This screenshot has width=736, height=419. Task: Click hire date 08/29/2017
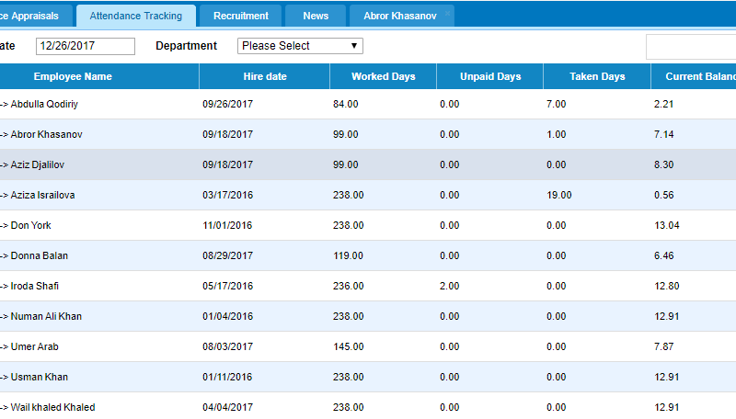(x=227, y=255)
